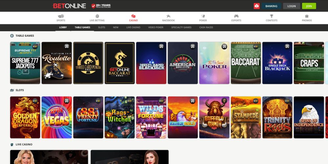Open the Craps game
Viewport: 328px width, 164px height.
click(309, 63)
